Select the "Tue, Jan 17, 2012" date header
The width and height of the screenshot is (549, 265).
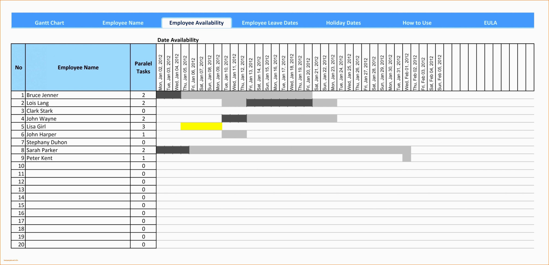click(284, 67)
